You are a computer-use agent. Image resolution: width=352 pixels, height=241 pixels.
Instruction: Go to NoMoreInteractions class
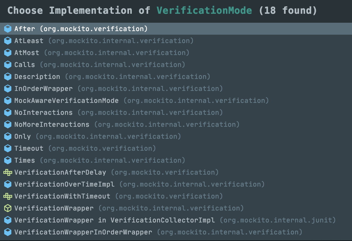(52, 124)
